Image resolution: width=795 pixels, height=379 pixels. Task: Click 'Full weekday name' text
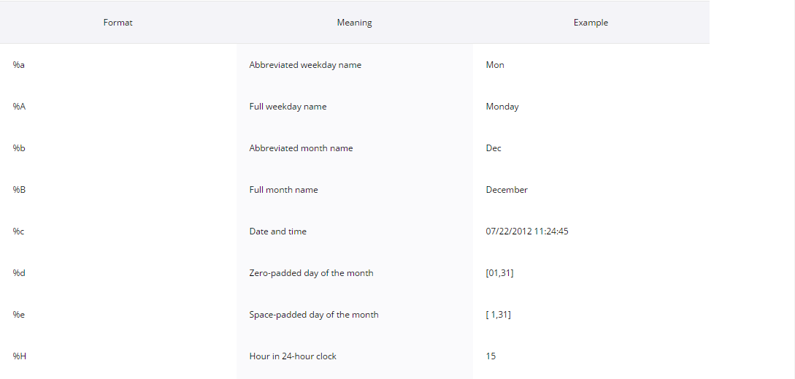pyautogui.click(x=288, y=107)
